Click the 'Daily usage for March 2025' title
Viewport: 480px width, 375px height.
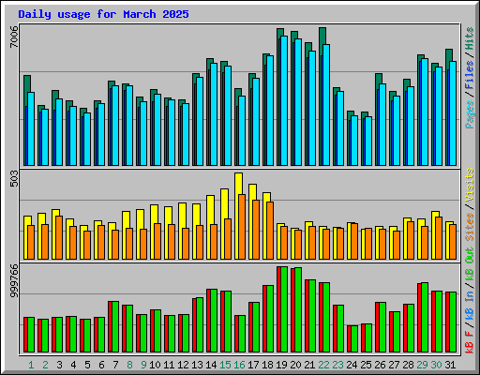103,14
